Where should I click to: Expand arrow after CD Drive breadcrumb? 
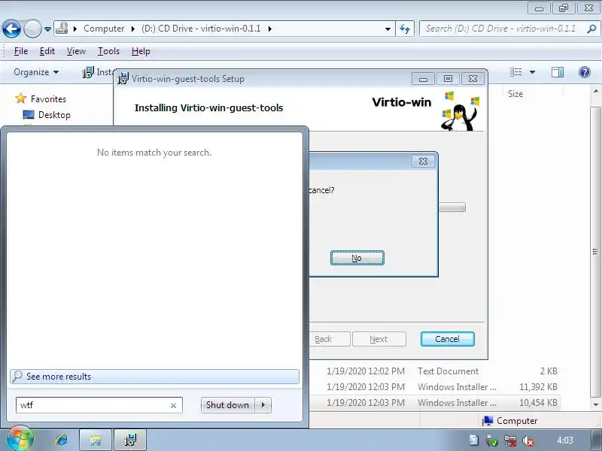pyautogui.click(x=270, y=29)
